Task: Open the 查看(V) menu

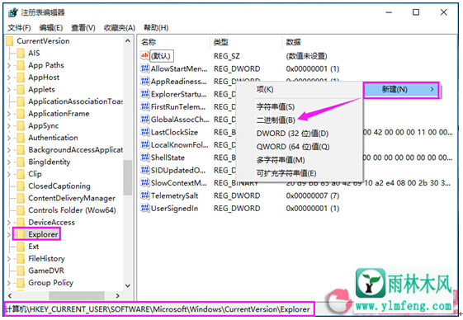Action: 83,28
